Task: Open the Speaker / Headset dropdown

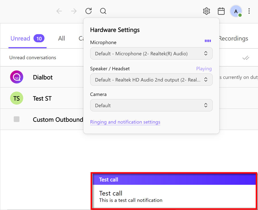Action: point(151,80)
